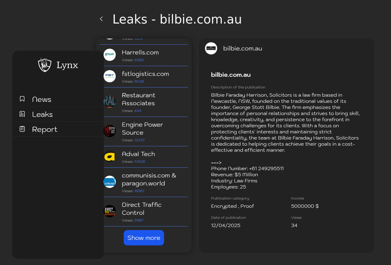391x265 pixels.
Task: Click the communisis.com logo thumbnail
Action: (110, 182)
